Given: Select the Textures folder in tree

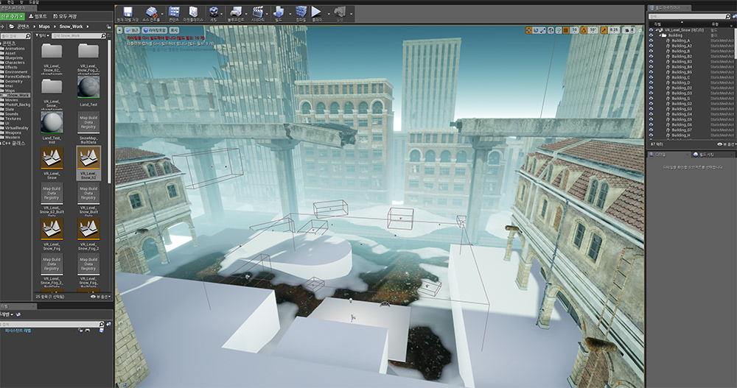Looking at the screenshot, I should tap(13, 119).
